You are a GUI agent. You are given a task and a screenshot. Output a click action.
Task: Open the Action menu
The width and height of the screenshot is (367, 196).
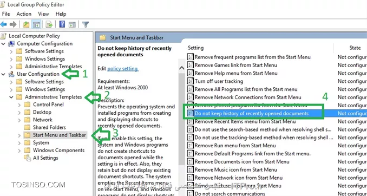point(24,14)
